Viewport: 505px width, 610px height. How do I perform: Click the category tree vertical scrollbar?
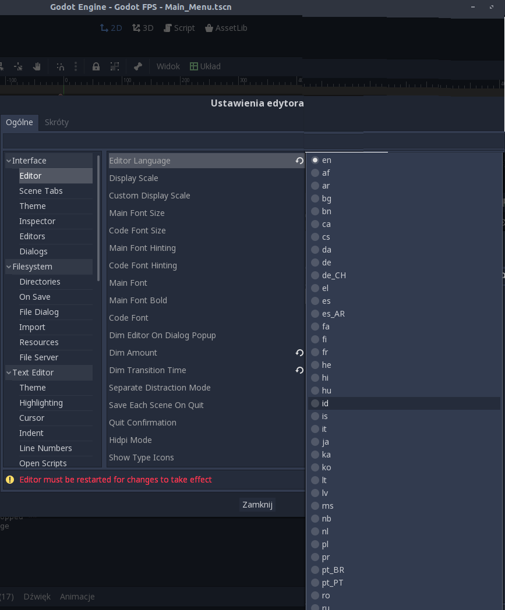click(98, 218)
